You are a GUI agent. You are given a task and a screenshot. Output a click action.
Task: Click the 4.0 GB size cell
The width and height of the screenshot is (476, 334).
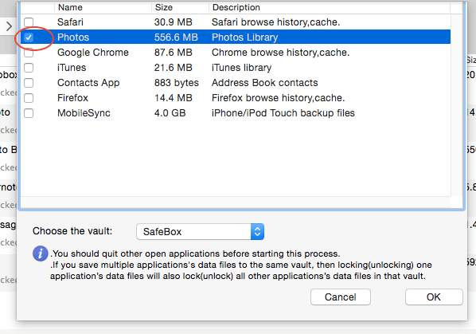pyautogui.click(x=170, y=113)
